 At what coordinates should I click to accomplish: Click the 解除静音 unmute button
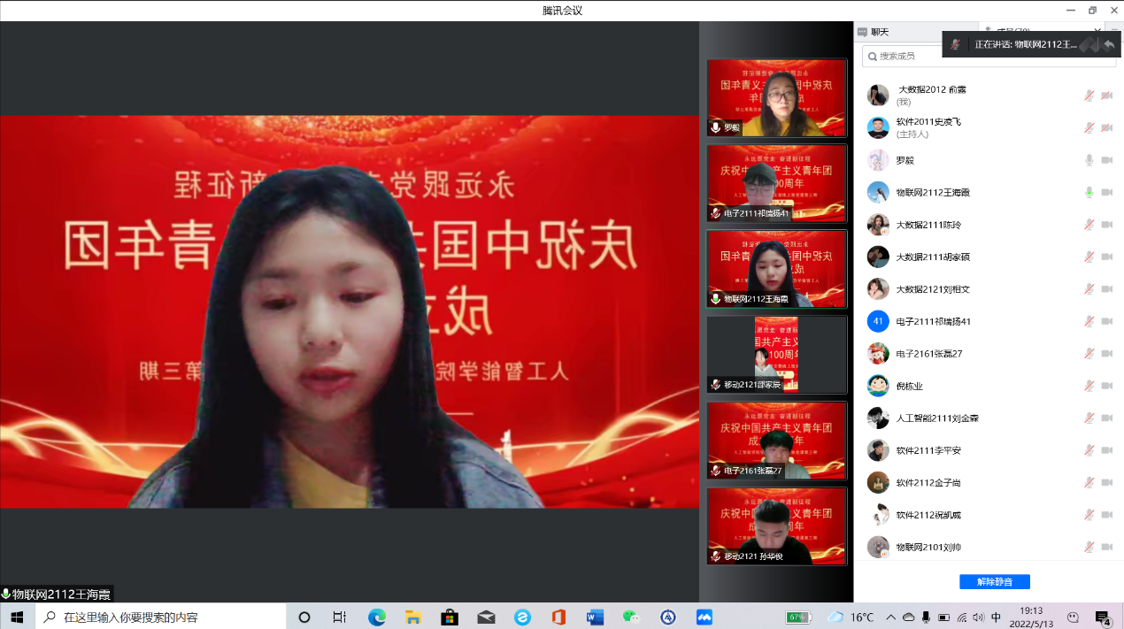pos(994,581)
